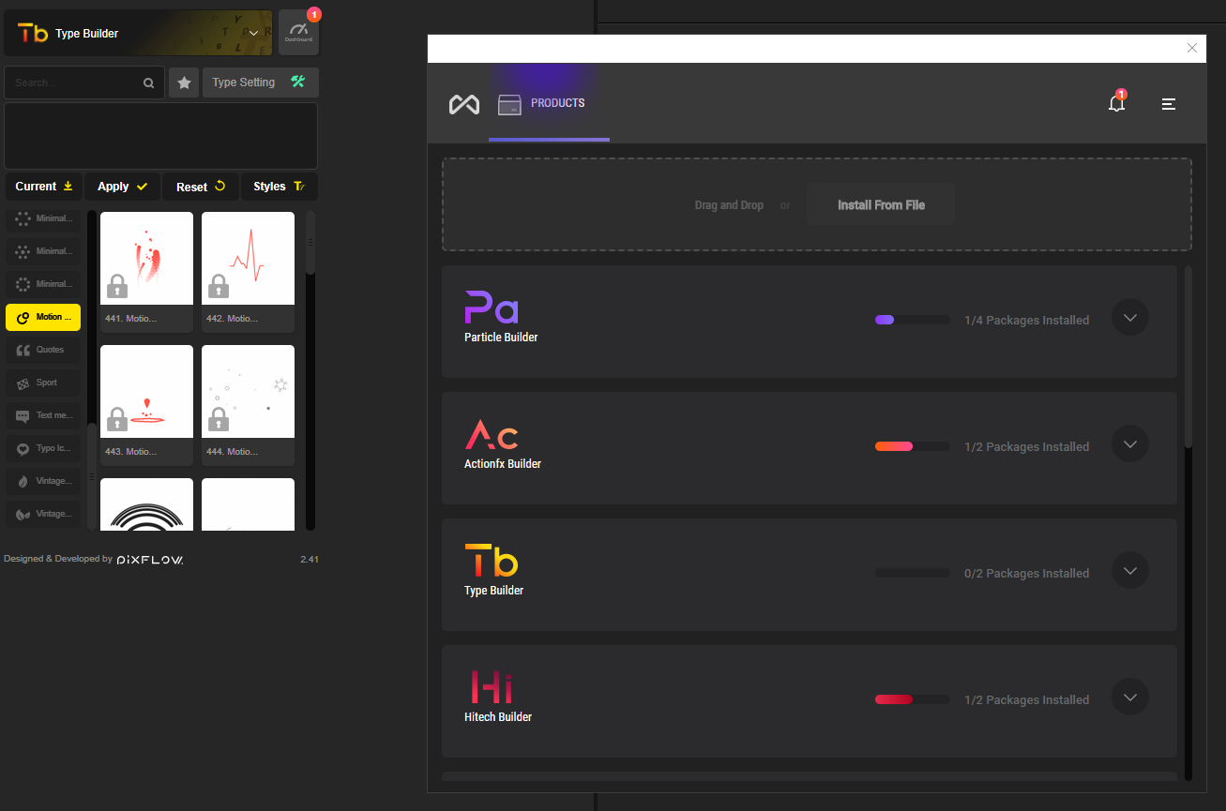The image size is (1226, 811).
Task: Click lock icon on preset 442
Action: coord(218,285)
